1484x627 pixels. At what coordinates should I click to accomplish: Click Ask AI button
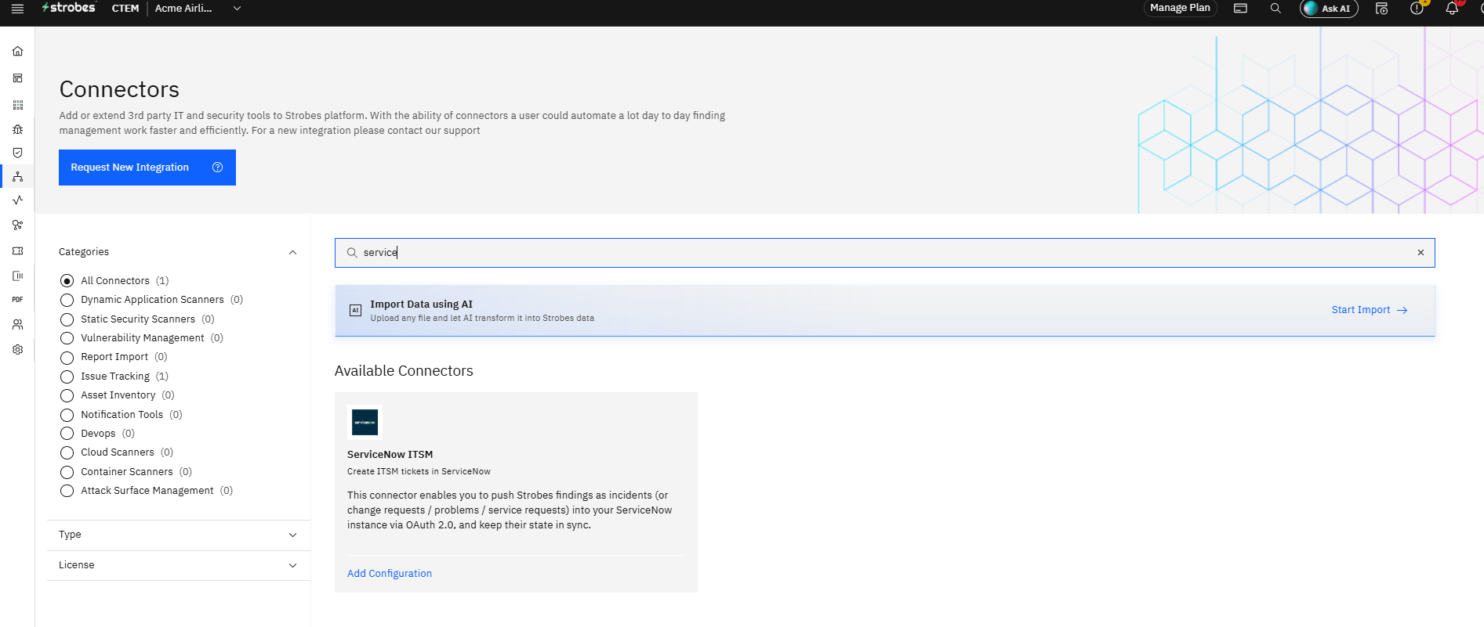(1329, 9)
